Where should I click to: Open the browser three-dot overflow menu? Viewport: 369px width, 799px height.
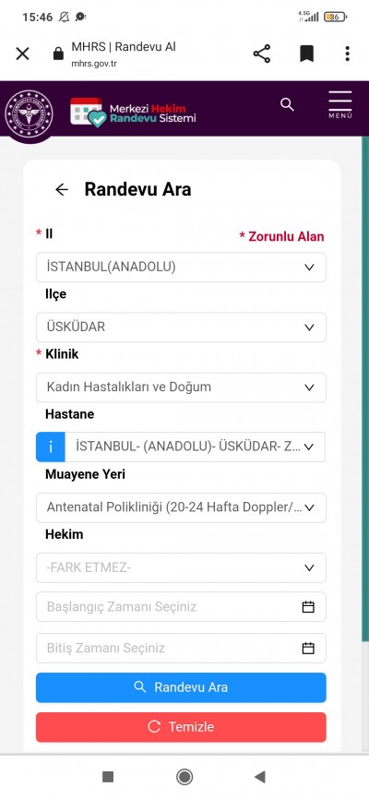click(347, 54)
